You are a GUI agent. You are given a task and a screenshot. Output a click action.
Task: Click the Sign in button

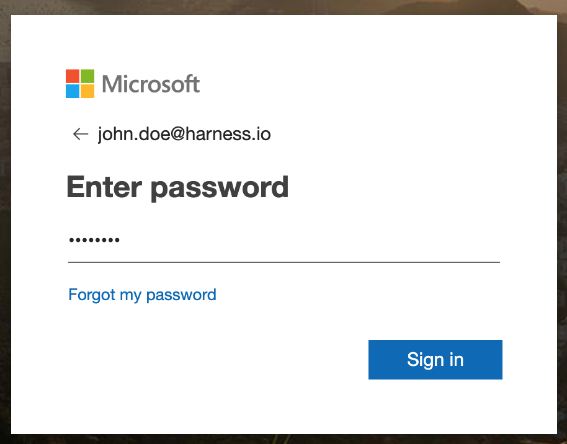point(435,360)
